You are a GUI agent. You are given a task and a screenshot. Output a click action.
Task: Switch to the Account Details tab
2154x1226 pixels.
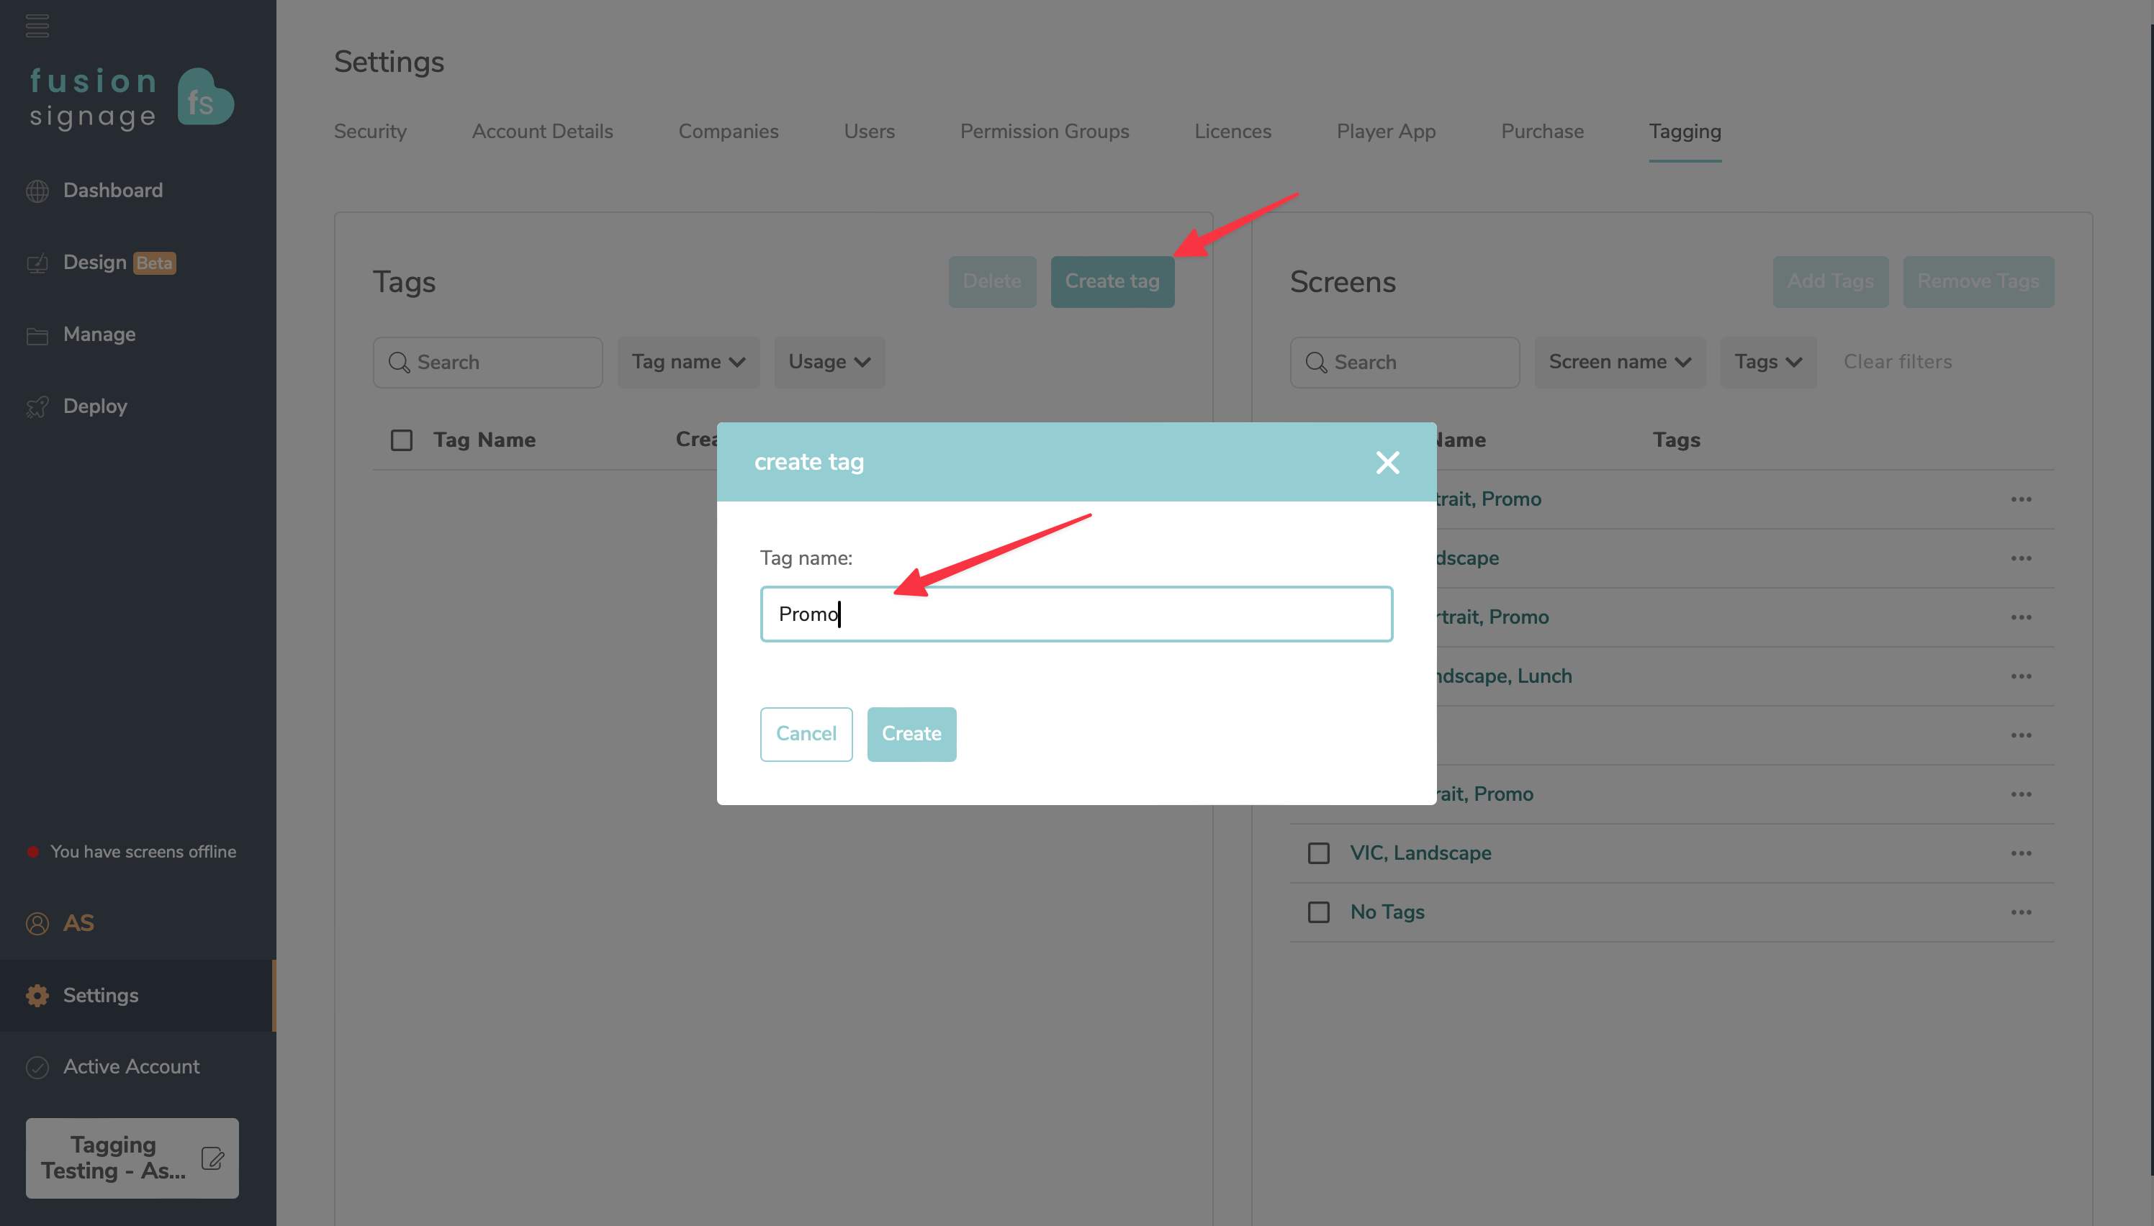(543, 132)
